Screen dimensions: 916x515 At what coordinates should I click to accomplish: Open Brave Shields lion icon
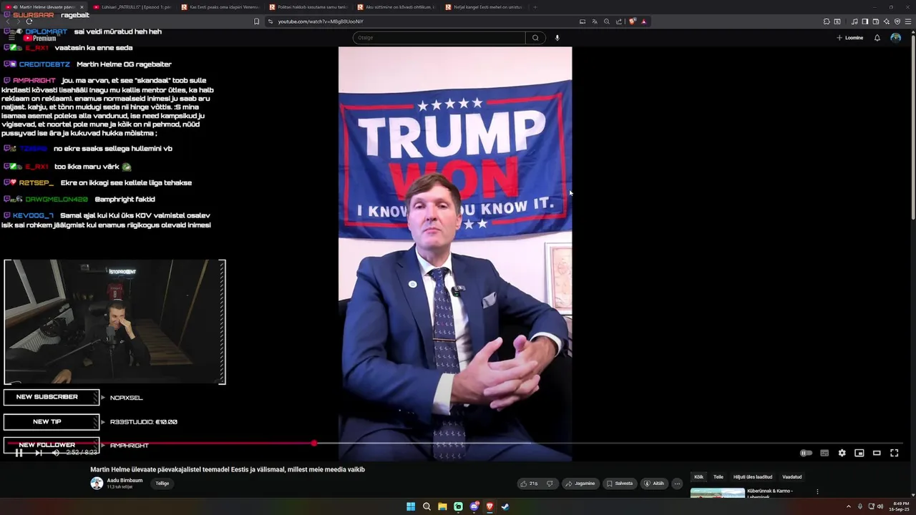click(633, 21)
